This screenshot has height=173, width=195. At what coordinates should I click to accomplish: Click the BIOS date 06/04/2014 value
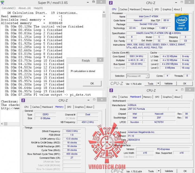tap(159, 140)
